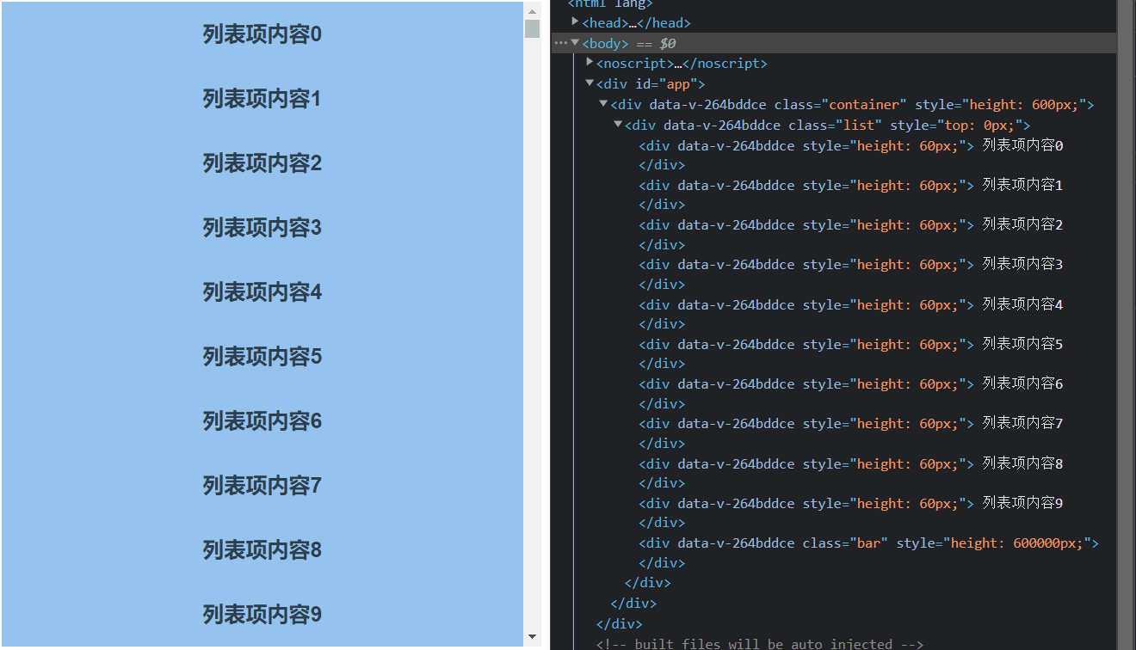Select the div class="bar" element row
Viewport: 1136px width, 650px height.
pos(869,543)
